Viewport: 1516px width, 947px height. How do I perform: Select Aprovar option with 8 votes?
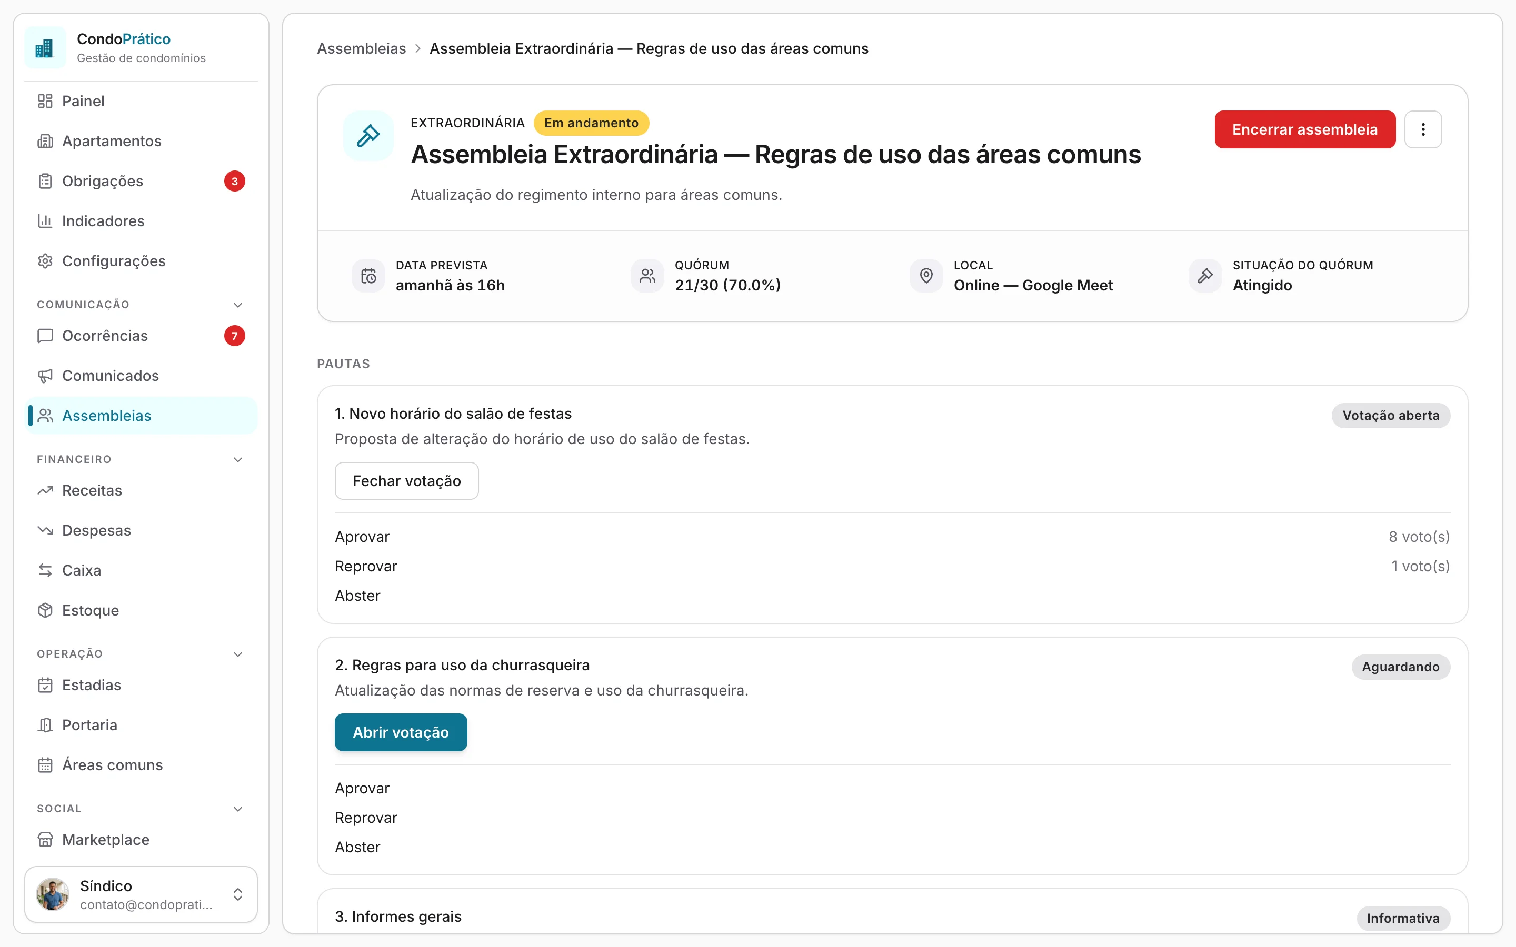coord(892,537)
